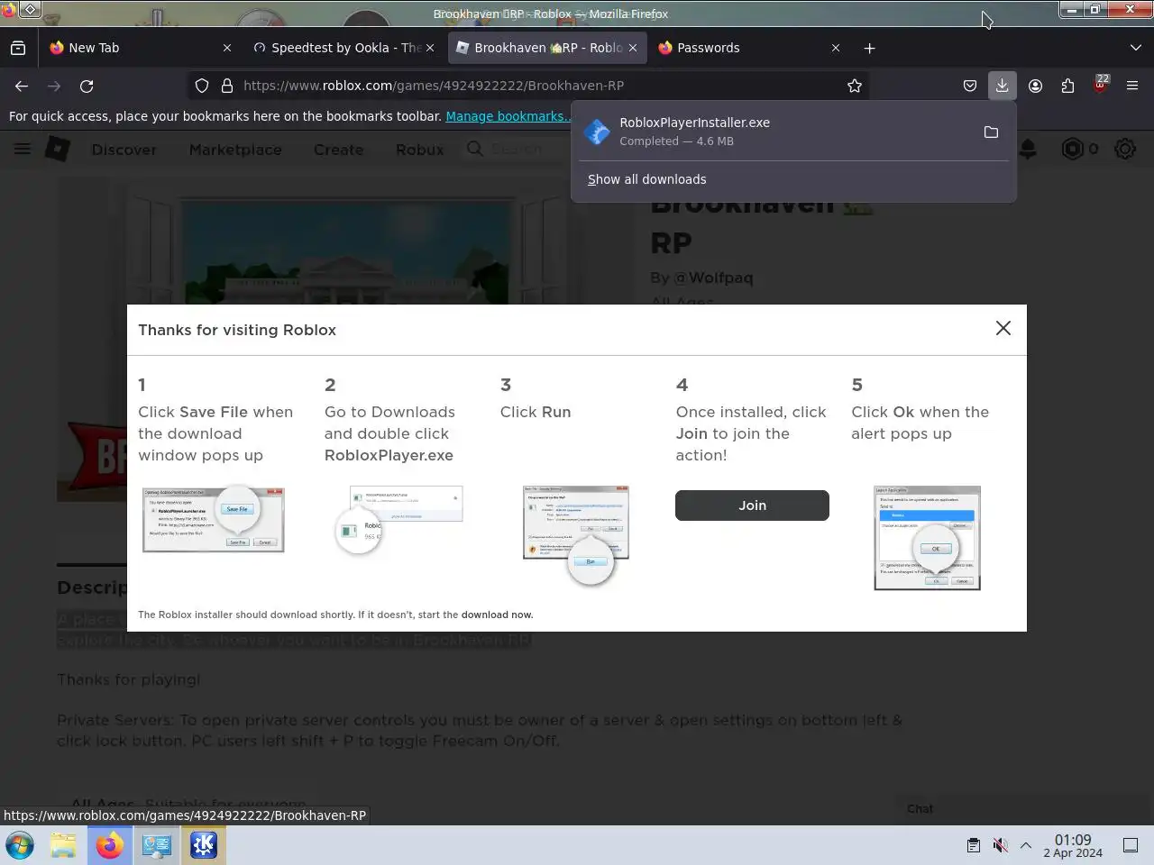1154x865 pixels.
Task: Click the system monitor taskbar icon
Action: coord(157,845)
